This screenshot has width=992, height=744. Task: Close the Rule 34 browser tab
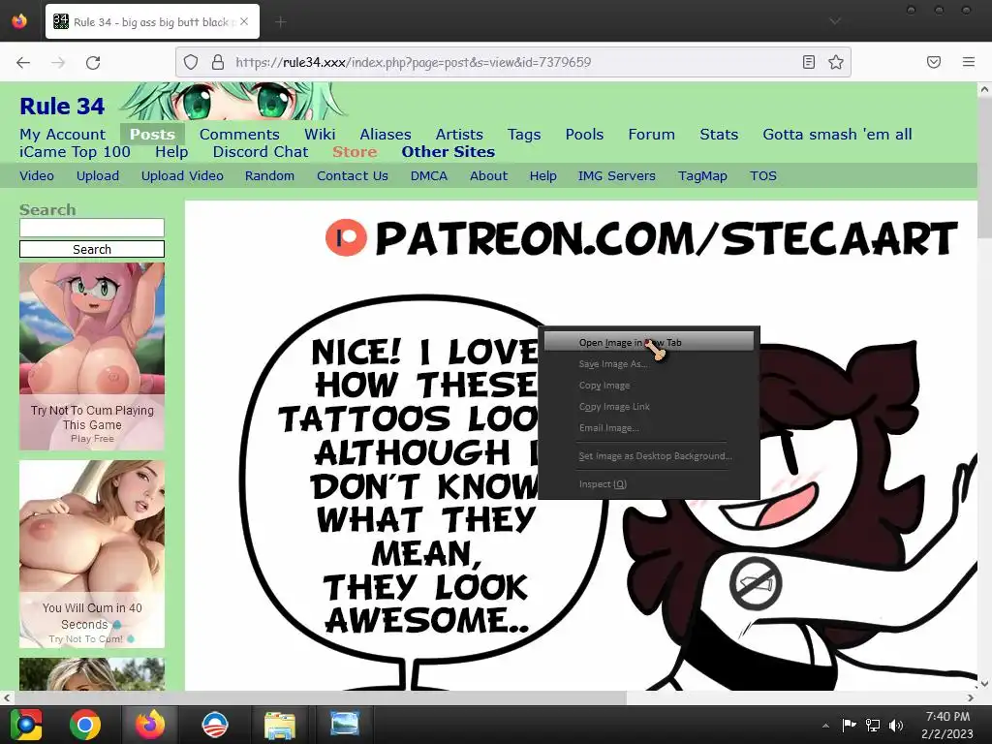tap(244, 21)
